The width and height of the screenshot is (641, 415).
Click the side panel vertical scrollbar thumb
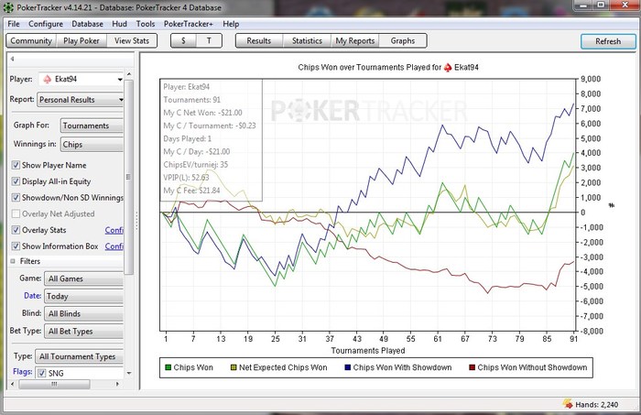click(129, 177)
